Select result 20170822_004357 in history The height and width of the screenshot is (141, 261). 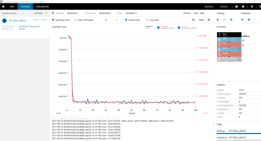(x=18, y=21)
